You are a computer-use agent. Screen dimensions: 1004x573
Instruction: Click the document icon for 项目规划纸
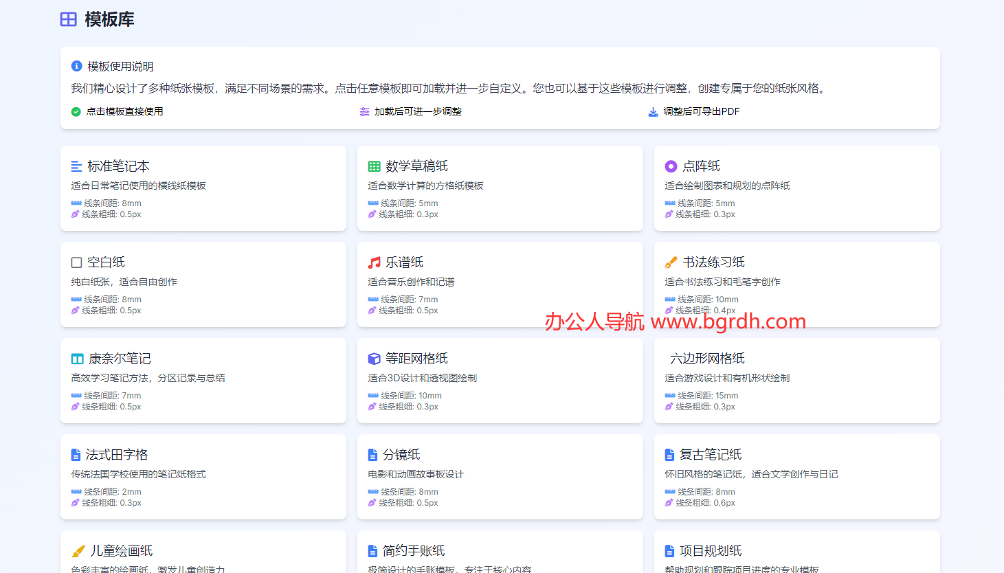(669, 551)
